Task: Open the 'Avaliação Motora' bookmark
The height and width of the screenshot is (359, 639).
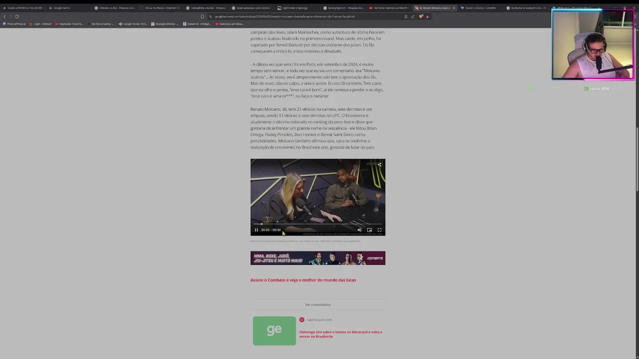Action: click(165, 24)
